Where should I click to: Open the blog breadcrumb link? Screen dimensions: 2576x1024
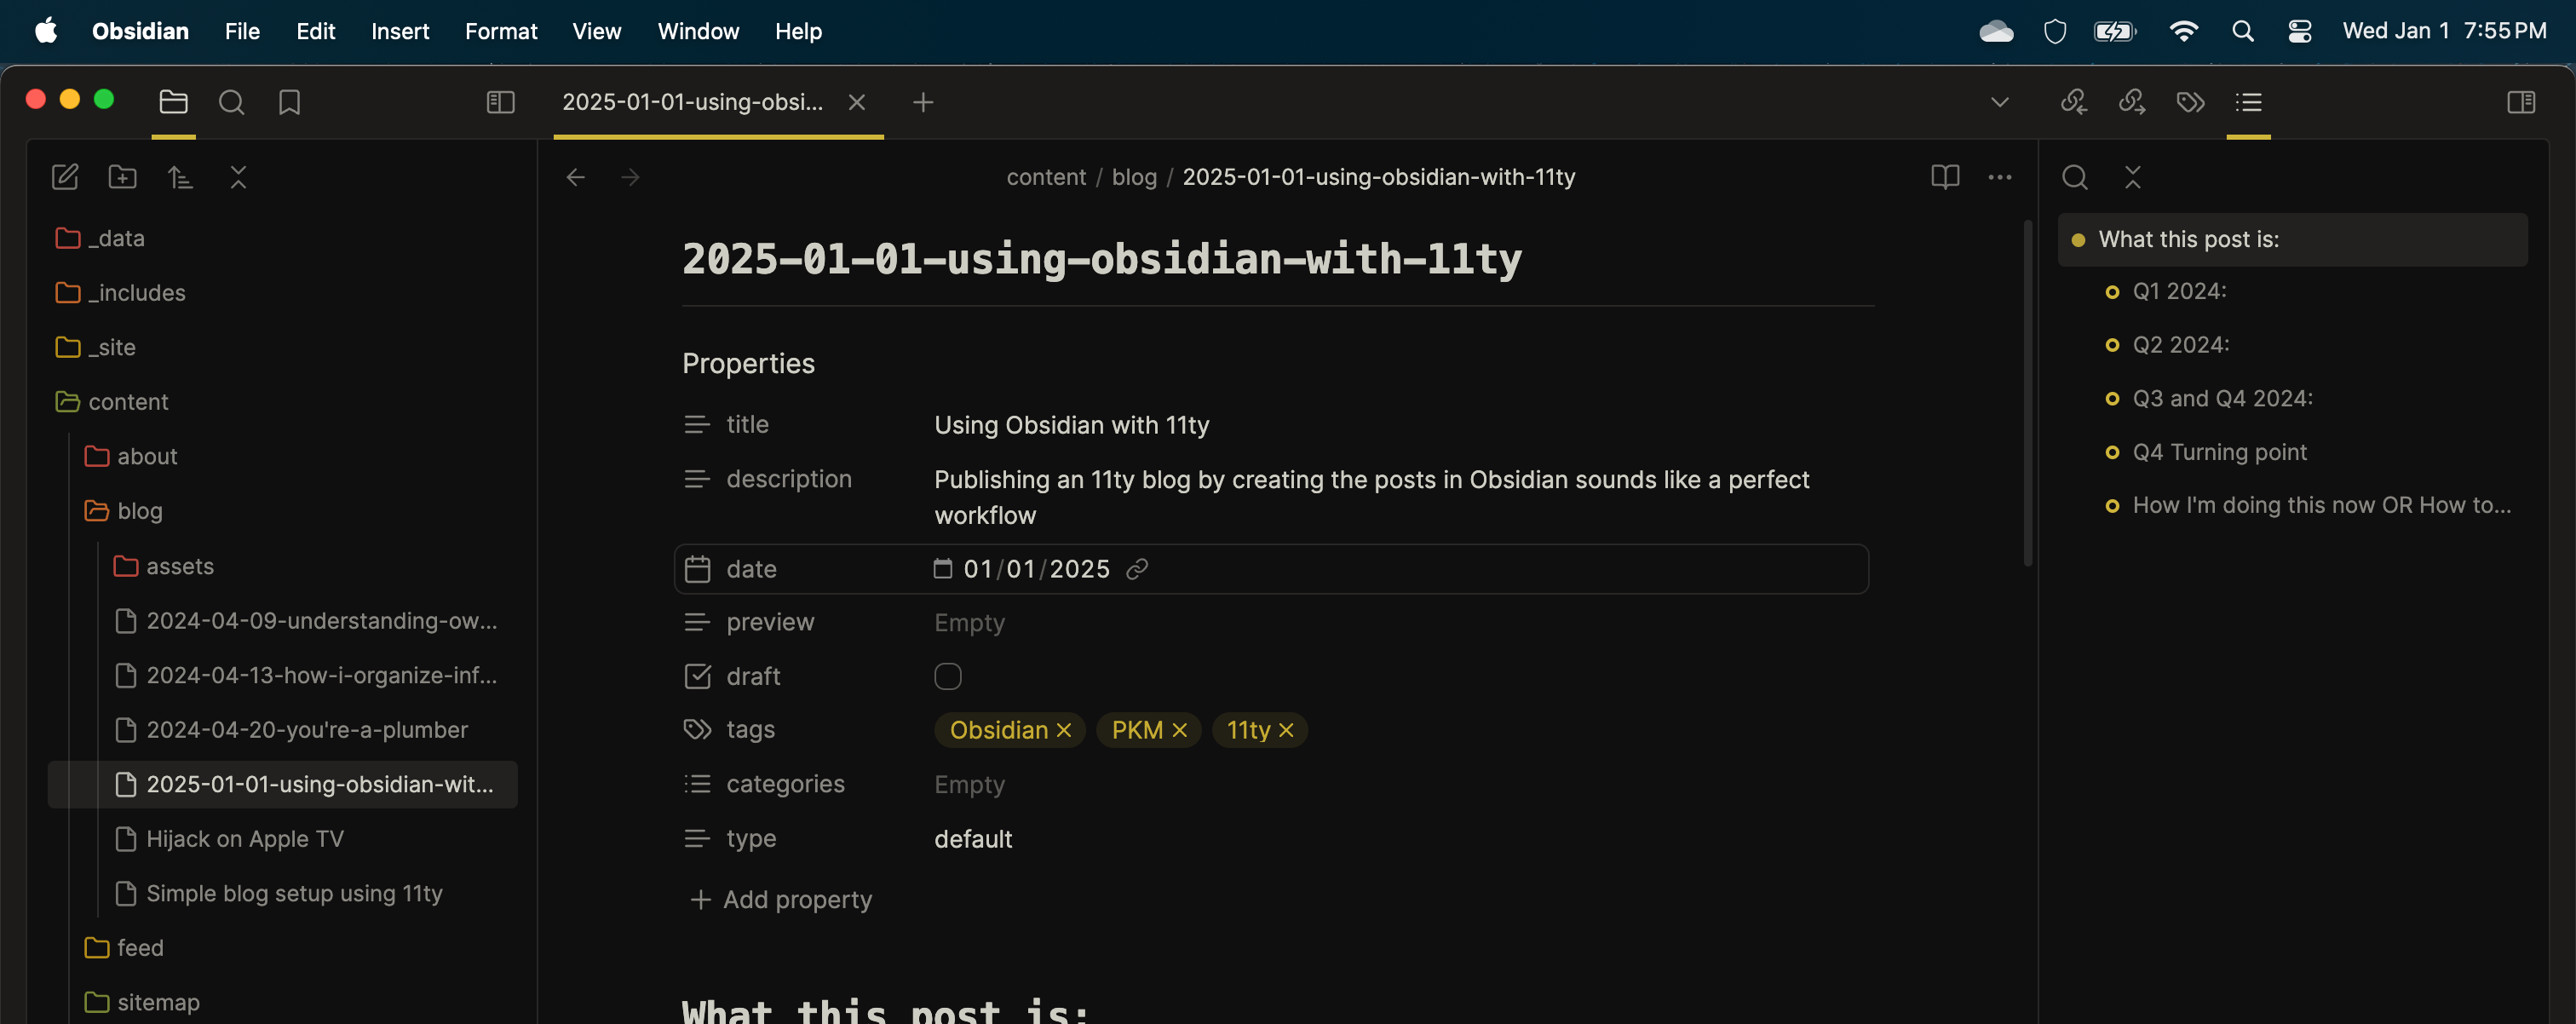pyautogui.click(x=1133, y=176)
